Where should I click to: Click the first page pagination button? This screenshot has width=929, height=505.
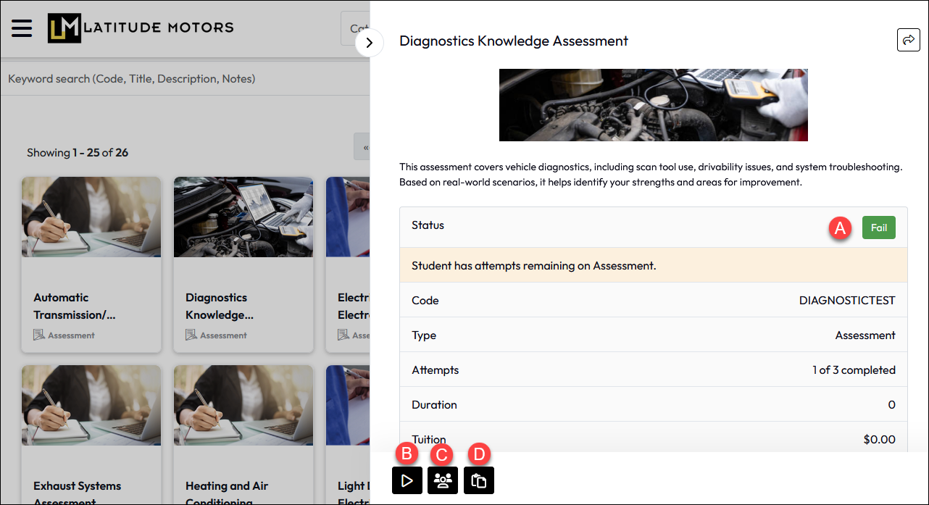(362, 147)
